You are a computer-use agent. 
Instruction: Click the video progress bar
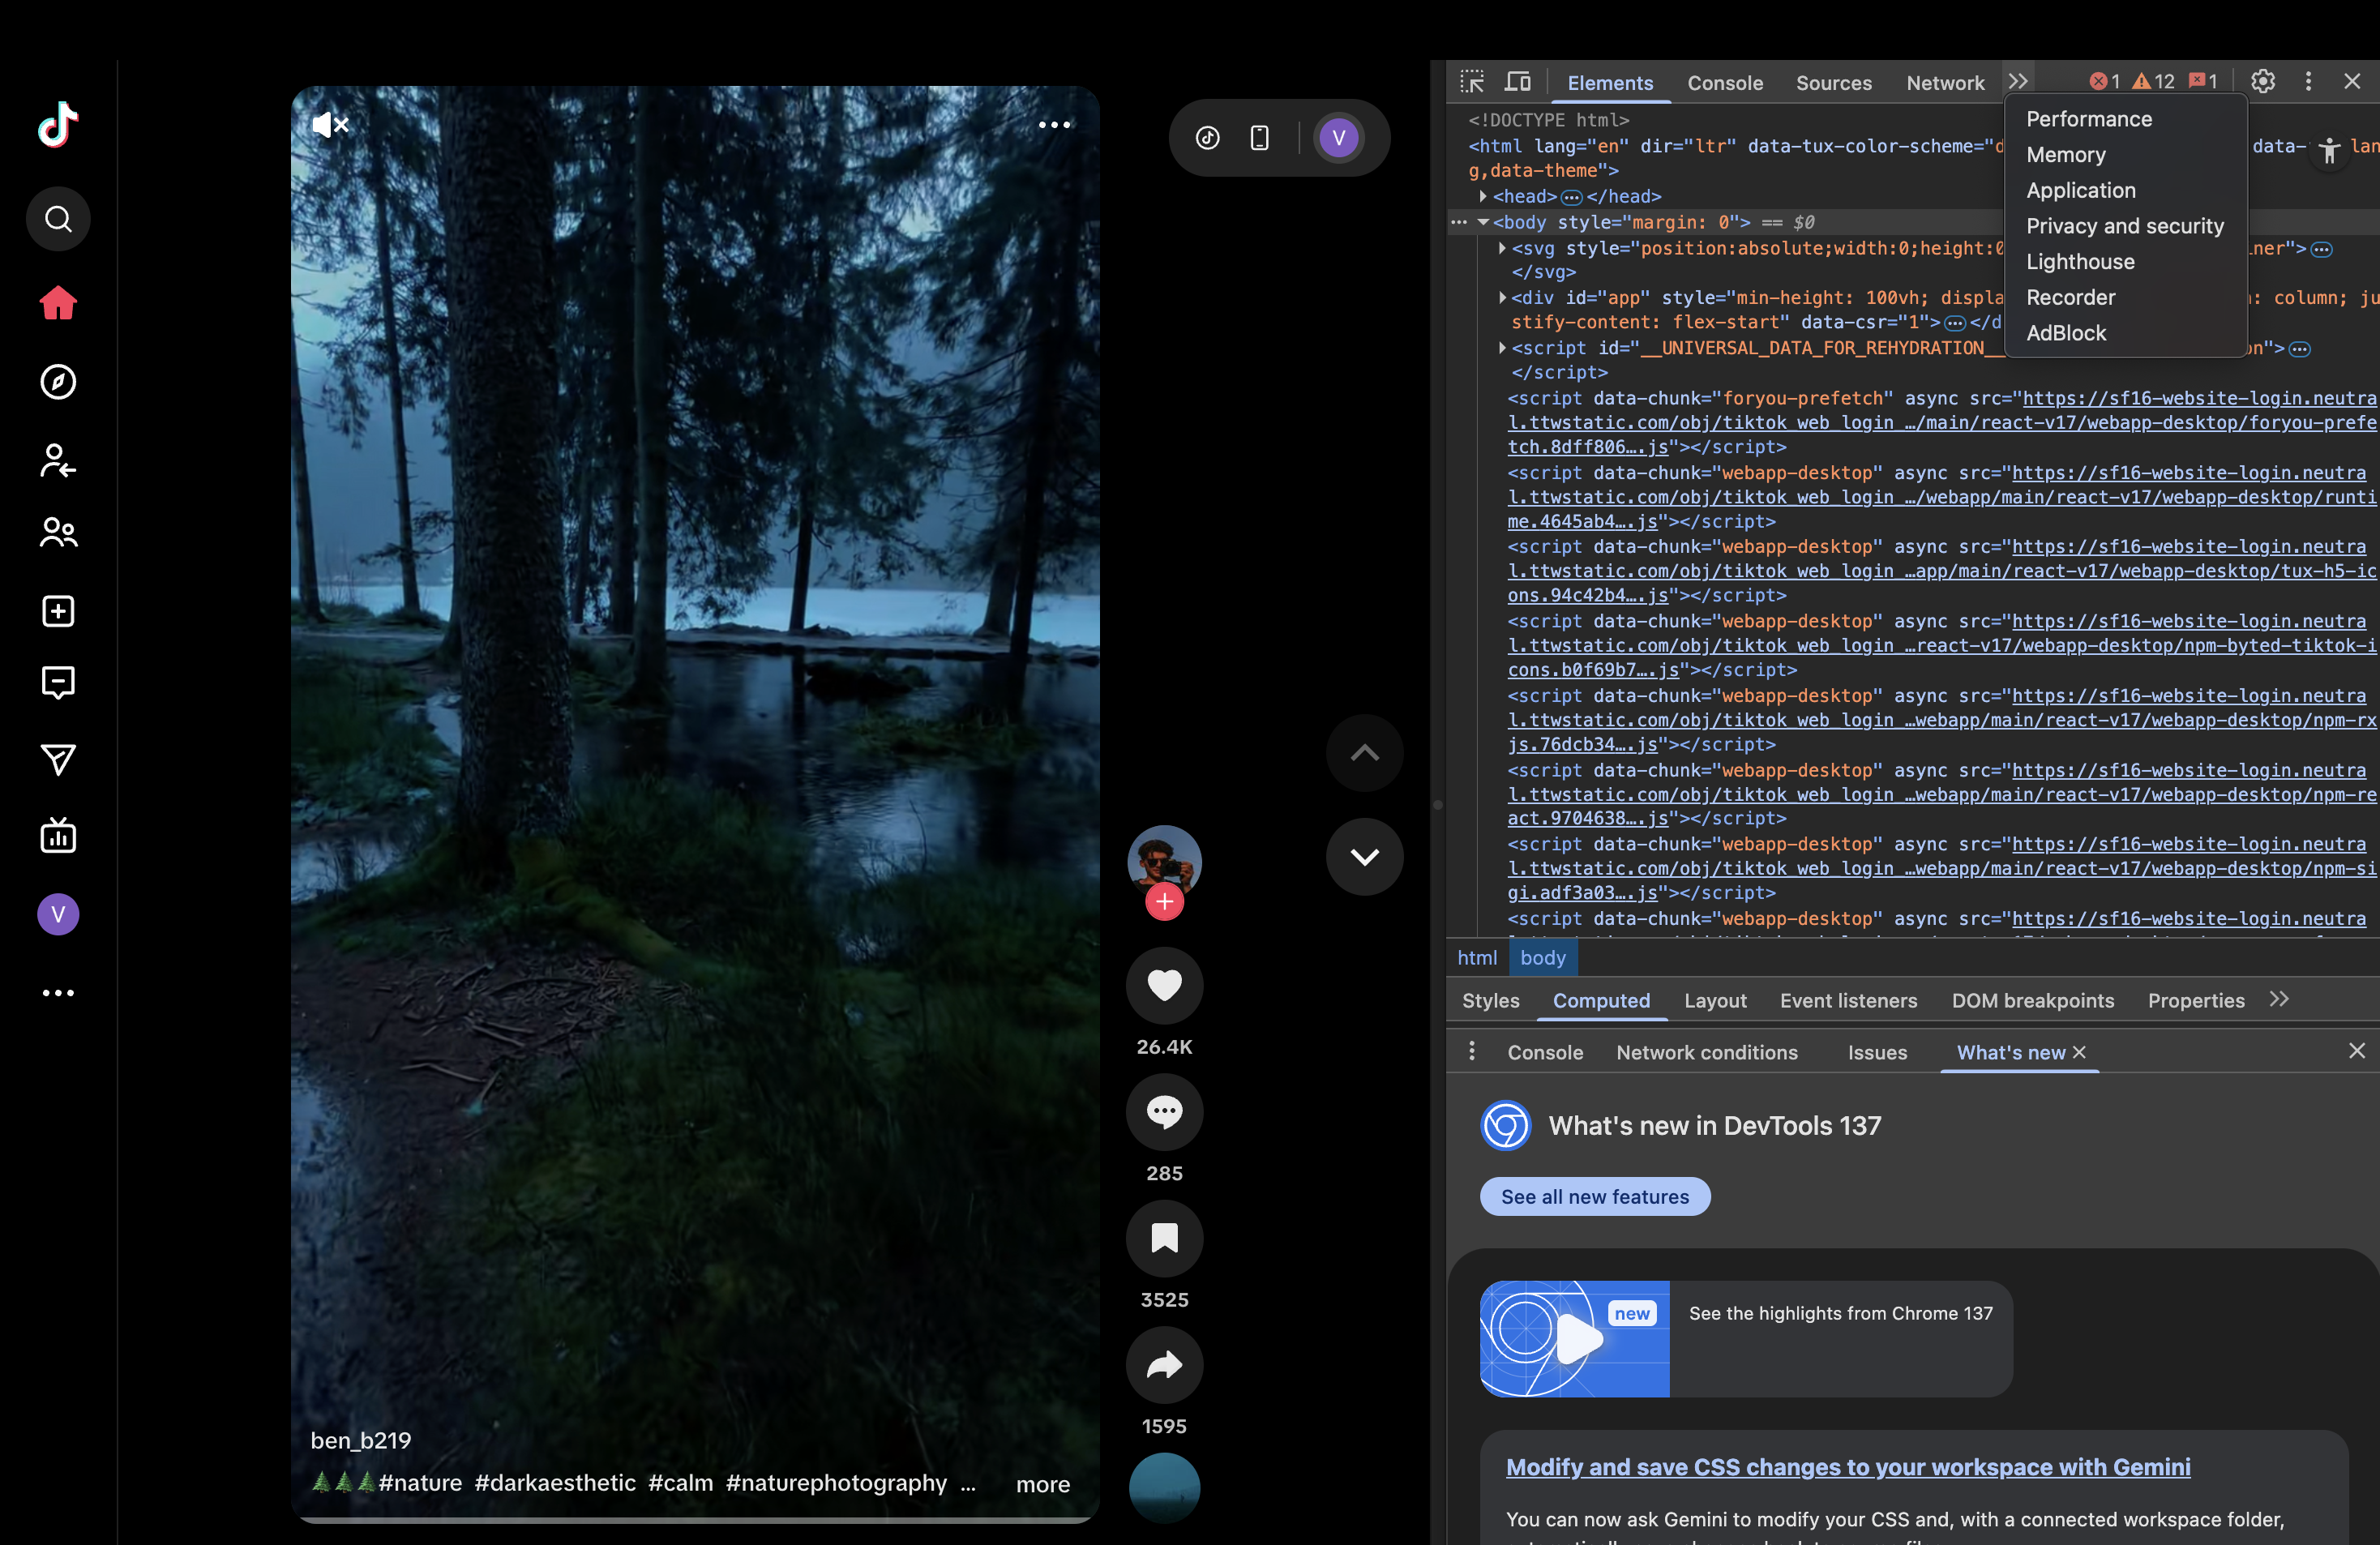(695, 1520)
